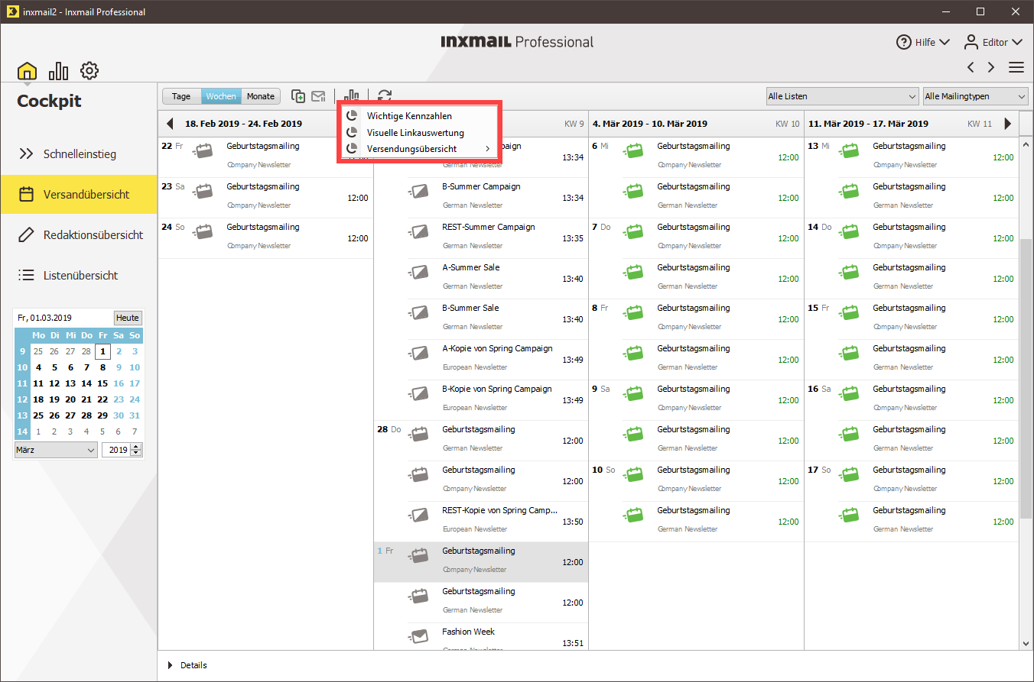Click the A-Summer Sale mailing icon

coord(418,272)
